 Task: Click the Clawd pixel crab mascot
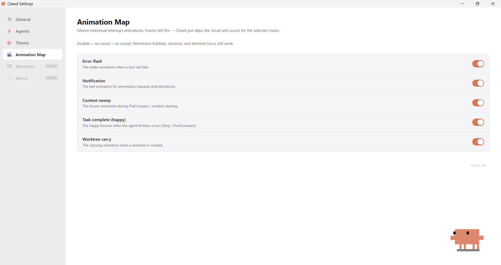pyautogui.click(x=467, y=240)
